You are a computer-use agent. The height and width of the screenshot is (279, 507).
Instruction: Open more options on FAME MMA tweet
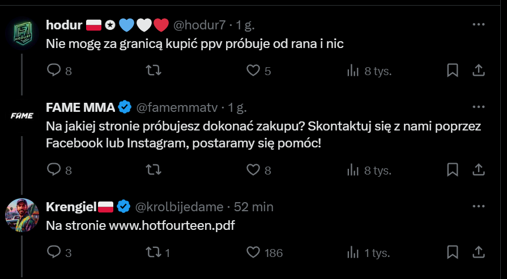[x=479, y=107]
